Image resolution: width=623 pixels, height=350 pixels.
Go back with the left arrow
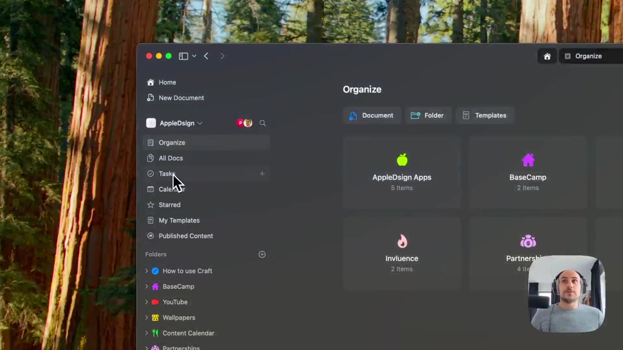click(x=206, y=56)
